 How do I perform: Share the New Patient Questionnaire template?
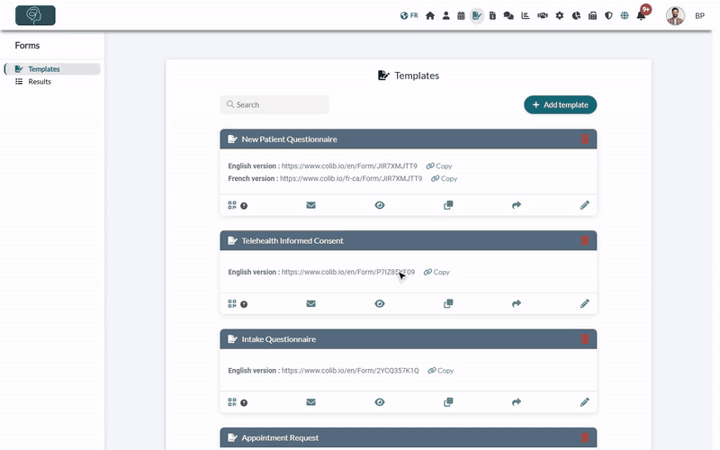tap(516, 205)
